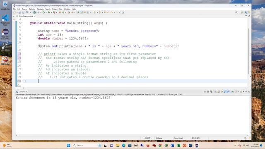Select the Console view tab
The width and height of the screenshot is (265, 149).
tap(21, 91)
